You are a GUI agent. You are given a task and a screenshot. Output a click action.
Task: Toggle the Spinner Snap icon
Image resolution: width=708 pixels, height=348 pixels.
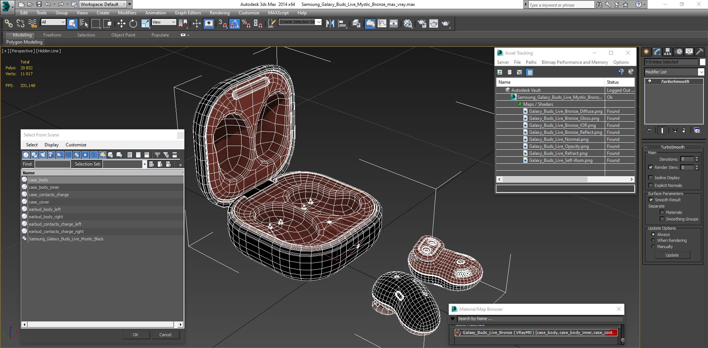(258, 24)
